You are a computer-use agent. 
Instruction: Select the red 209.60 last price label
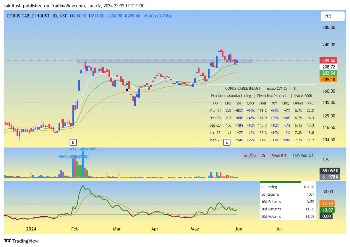click(x=328, y=60)
